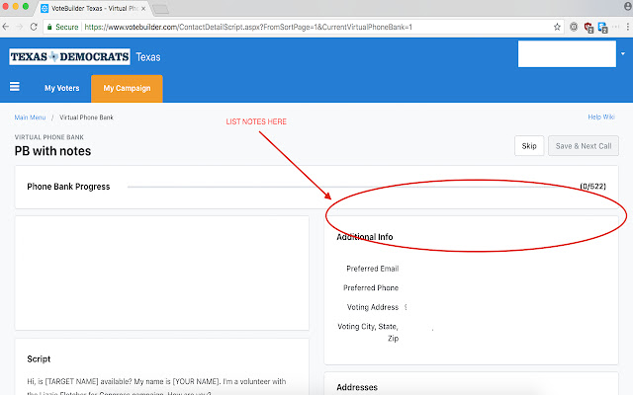
Task: Click the white account name box
Action: [567, 54]
